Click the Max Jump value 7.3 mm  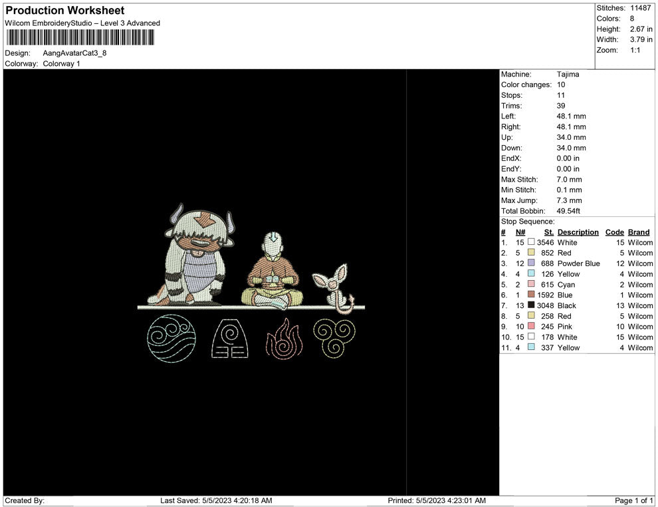pyautogui.click(x=569, y=200)
